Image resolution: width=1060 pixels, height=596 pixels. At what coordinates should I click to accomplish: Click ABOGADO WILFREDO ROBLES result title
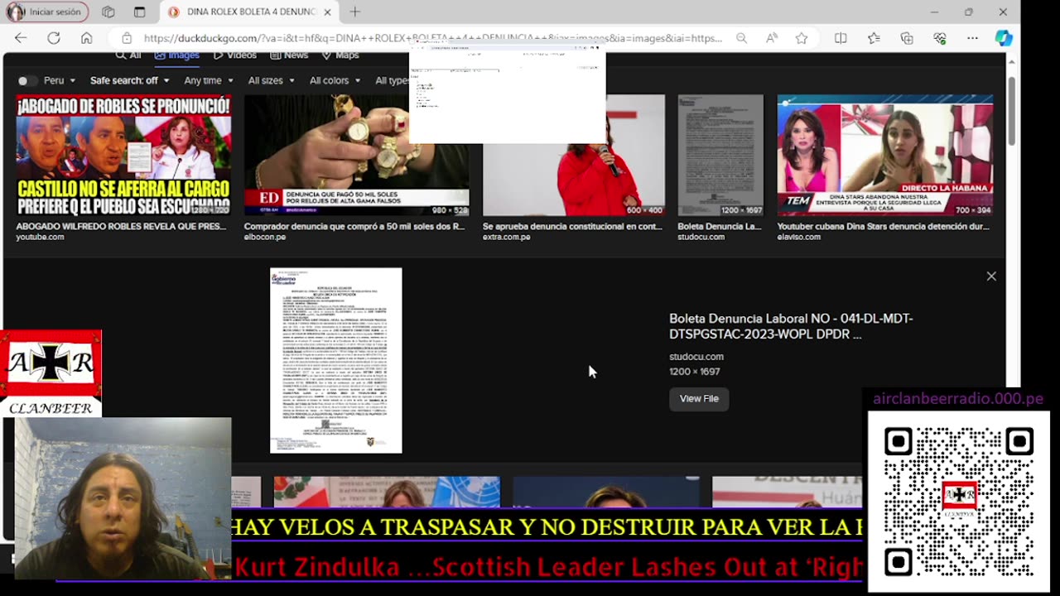121,226
